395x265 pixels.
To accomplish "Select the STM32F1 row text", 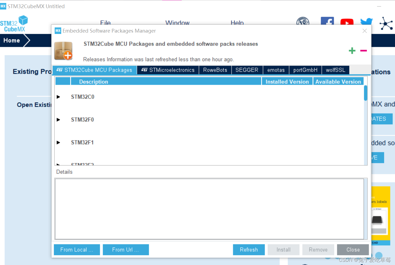I will [x=82, y=143].
